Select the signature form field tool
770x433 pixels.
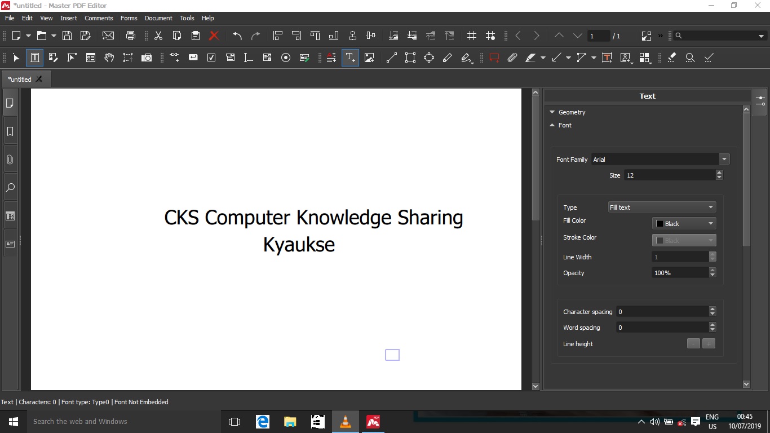(x=304, y=58)
